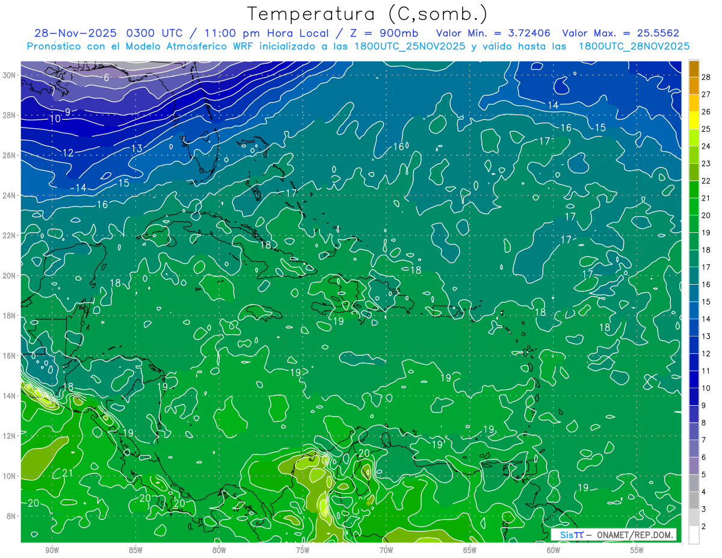Screen dimensions: 722x558
Task: Click the "16N" latitude axis label
Action: click(9, 356)
